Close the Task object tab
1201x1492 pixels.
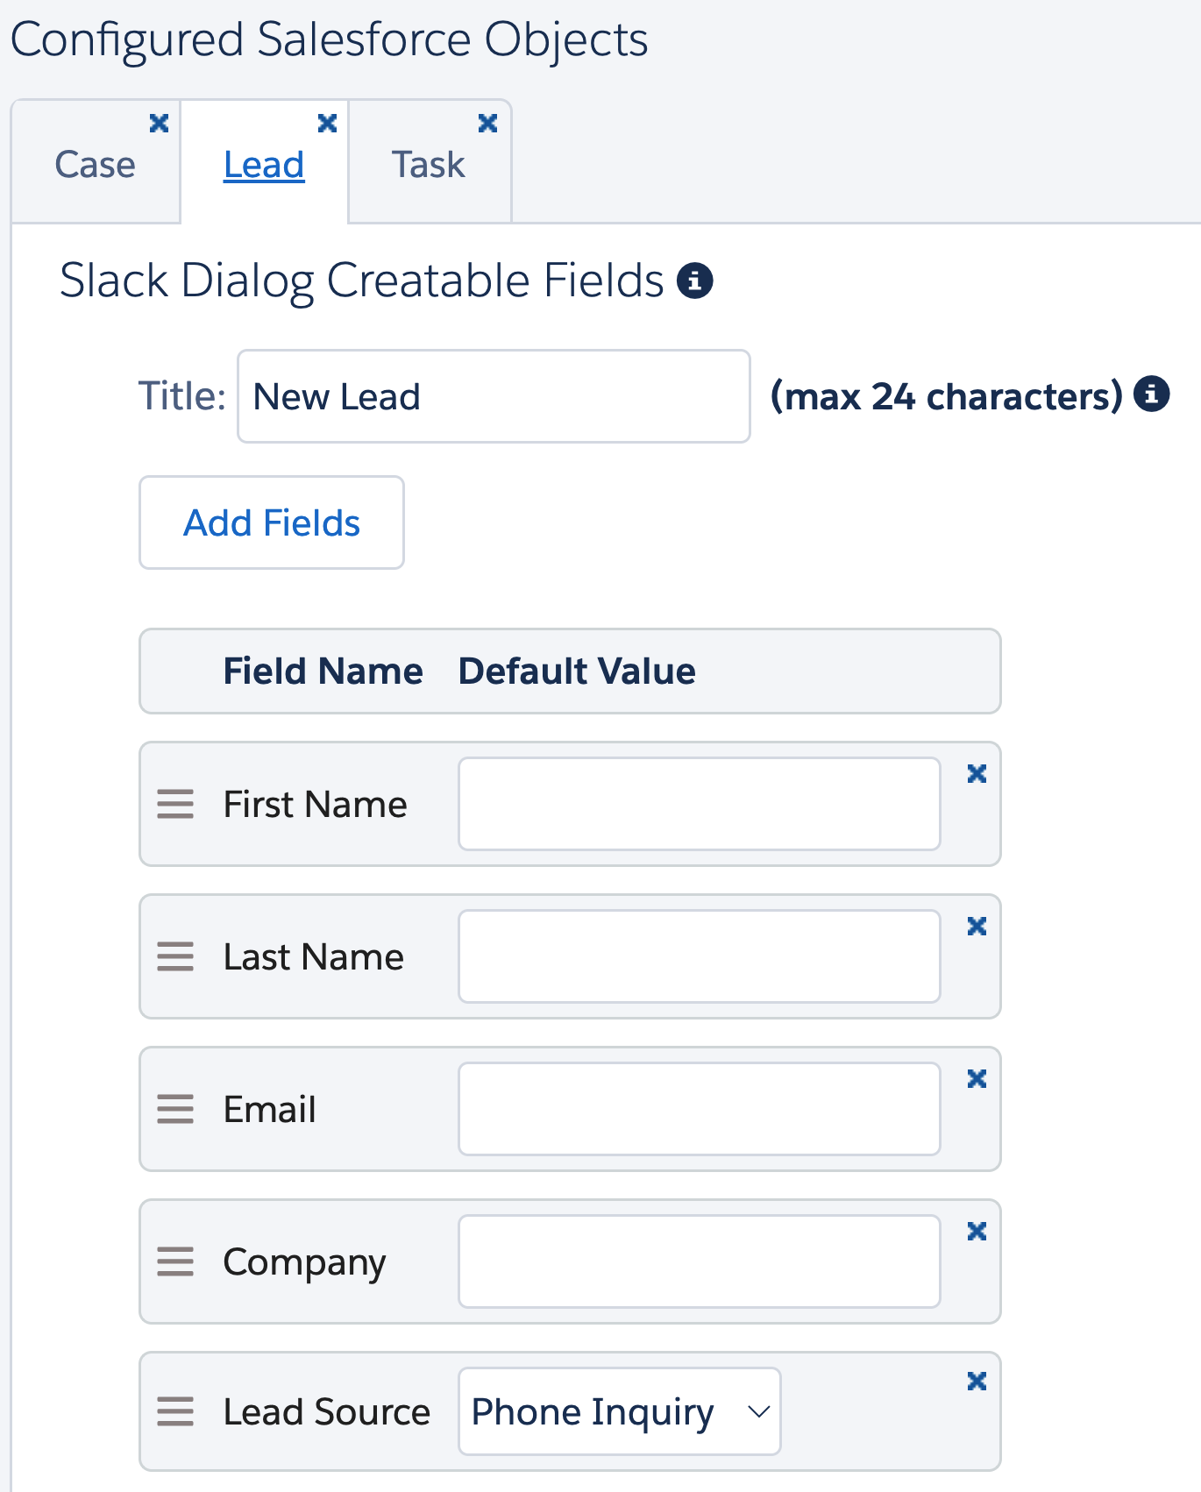[x=487, y=124]
